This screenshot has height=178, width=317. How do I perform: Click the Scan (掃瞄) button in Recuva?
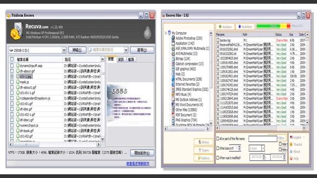pos(77,50)
